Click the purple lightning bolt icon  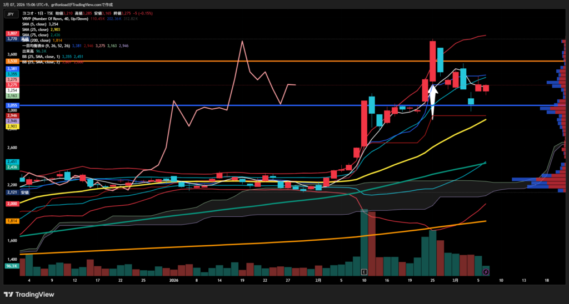tap(486, 272)
